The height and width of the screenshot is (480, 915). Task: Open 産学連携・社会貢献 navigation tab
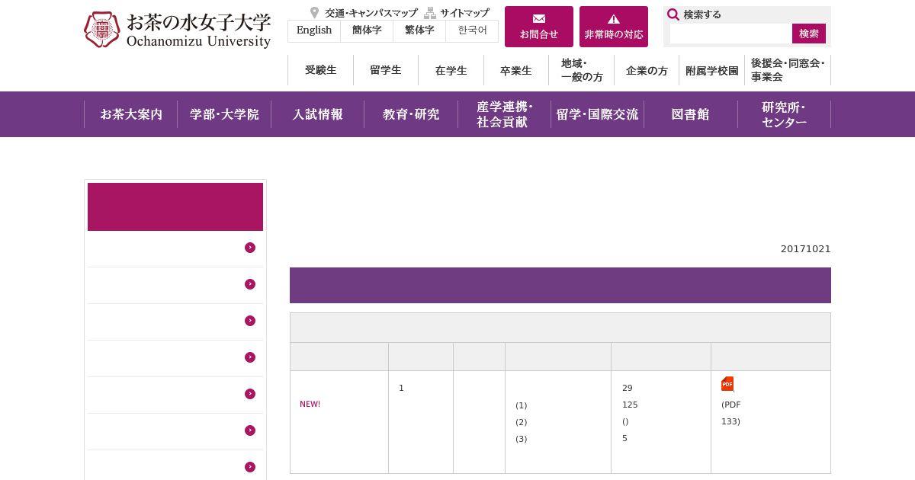[504, 114]
